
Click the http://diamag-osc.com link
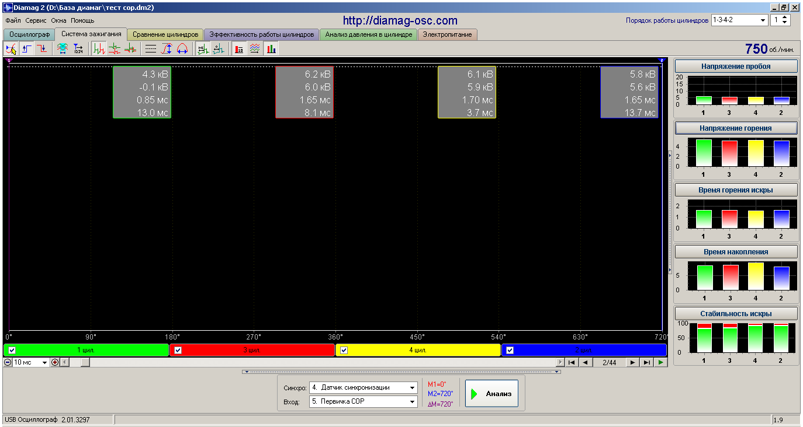pos(400,20)
